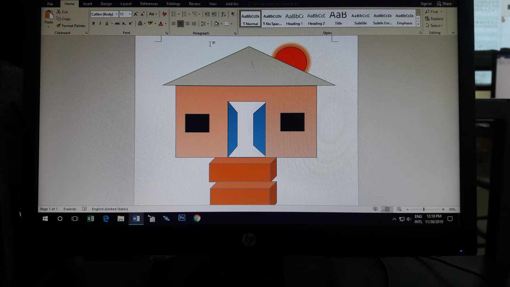Increase font size with Grow Font
The image size is (510, 287).
(136, 14)
